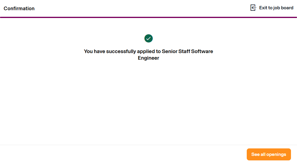Screen dimensions: 297x164
Task: Tap the dark green circular status badge
Action: (149, 38)
